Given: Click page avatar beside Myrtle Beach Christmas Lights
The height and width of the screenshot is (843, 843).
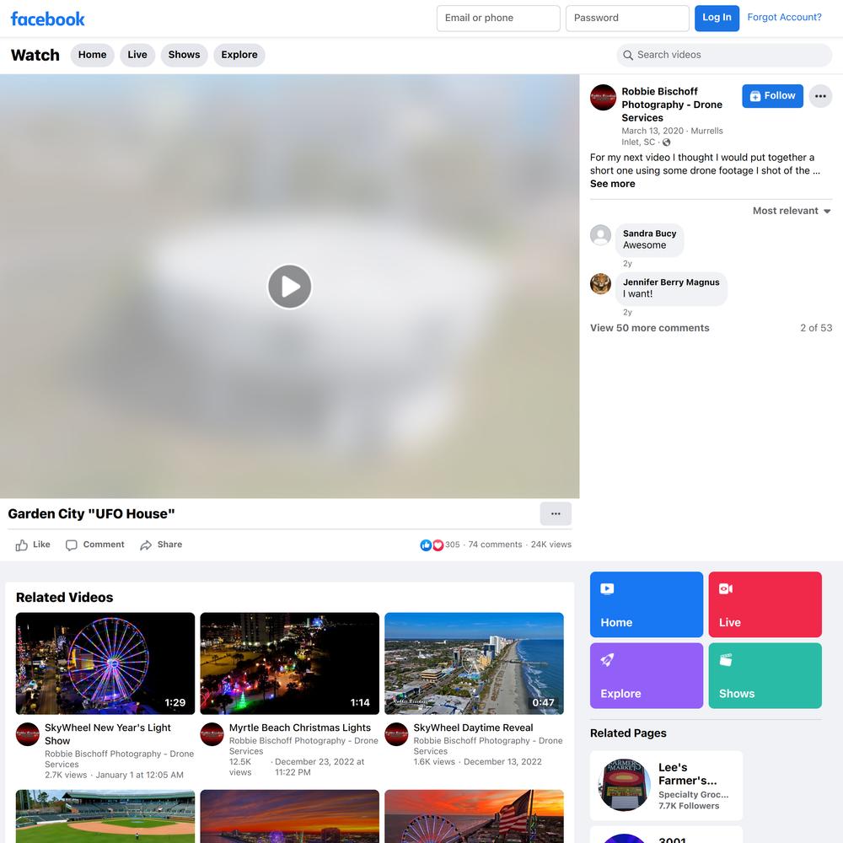Looking at the screenshot, I should click(x=212, y=734).
